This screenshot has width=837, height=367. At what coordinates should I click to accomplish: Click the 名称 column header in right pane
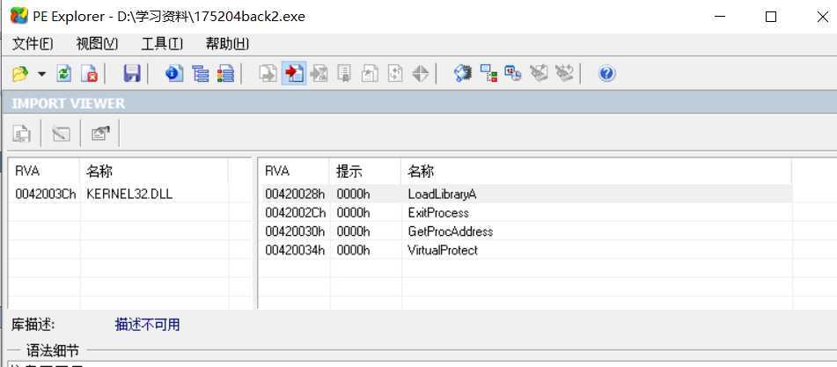[596, 172]
